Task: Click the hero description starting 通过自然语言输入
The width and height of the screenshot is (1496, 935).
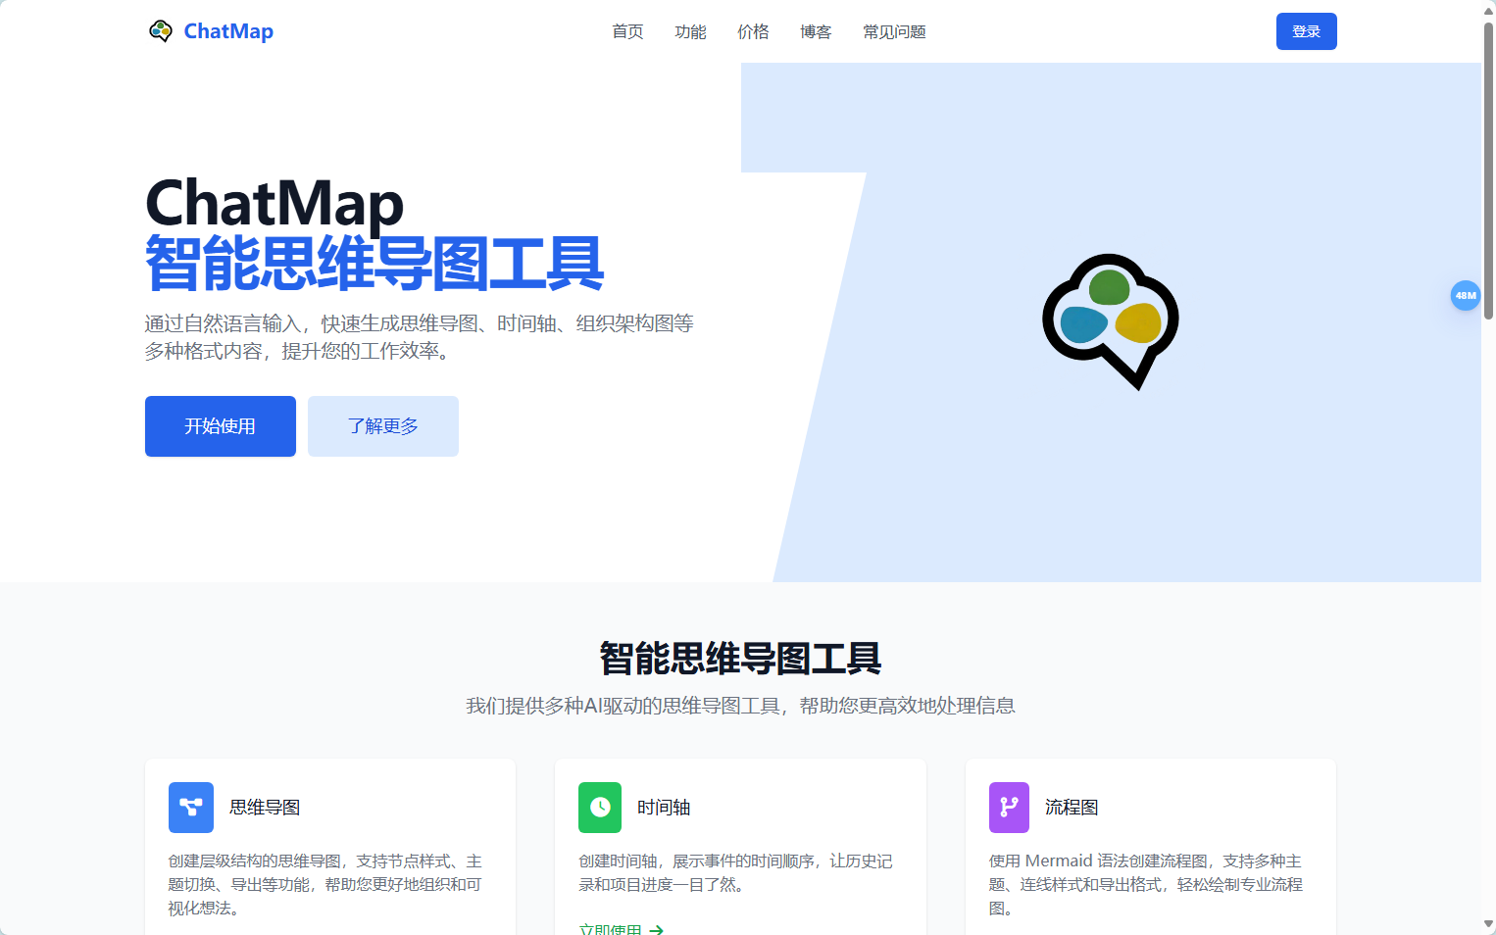Action: (x=420, y=337)
